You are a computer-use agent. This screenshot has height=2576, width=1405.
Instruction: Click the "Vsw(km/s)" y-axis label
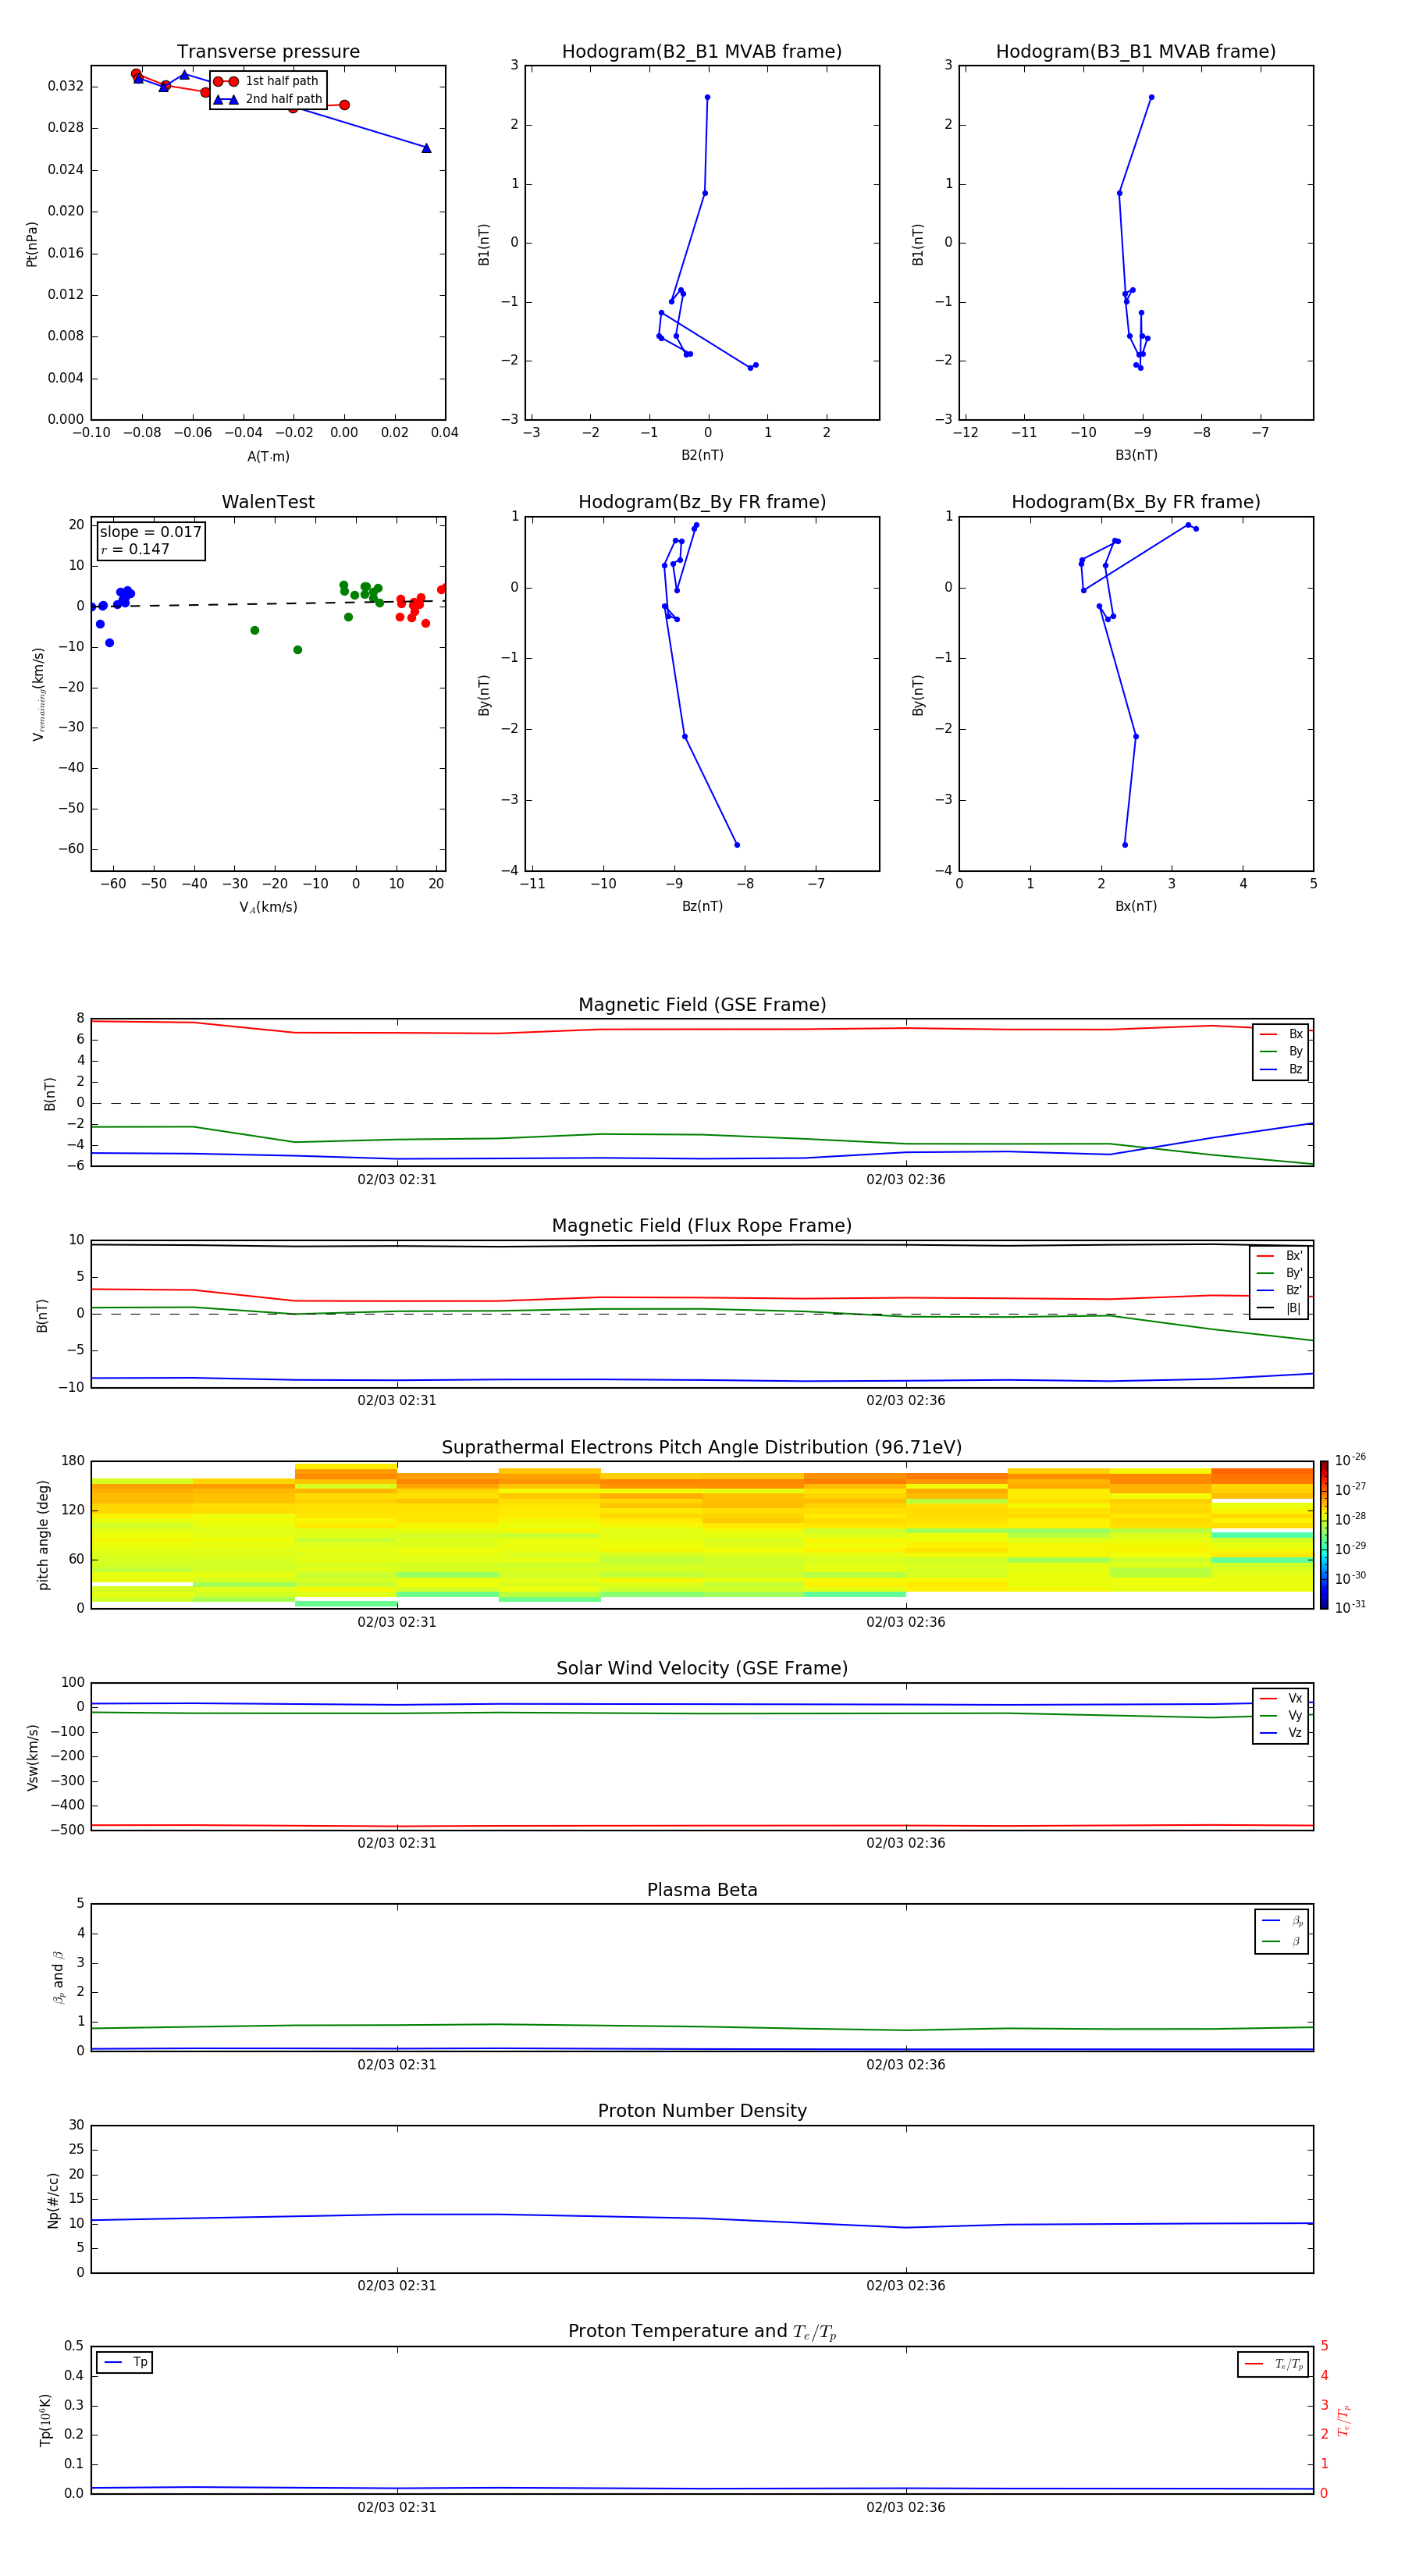(32, 1757)
